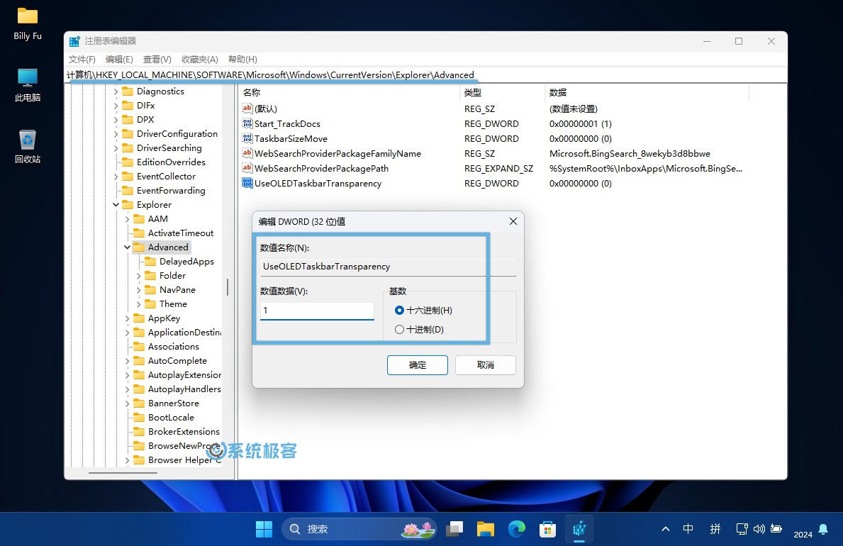Viewport: 843px width, 546px height.
Task: Select the EventForwarding tree key
Action: pyautogui.click(x=171, y=191)
